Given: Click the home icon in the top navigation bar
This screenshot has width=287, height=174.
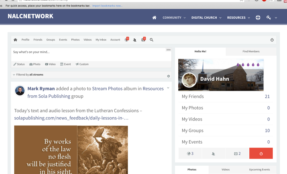Looking at the screenshot, I should click(154, 18).
